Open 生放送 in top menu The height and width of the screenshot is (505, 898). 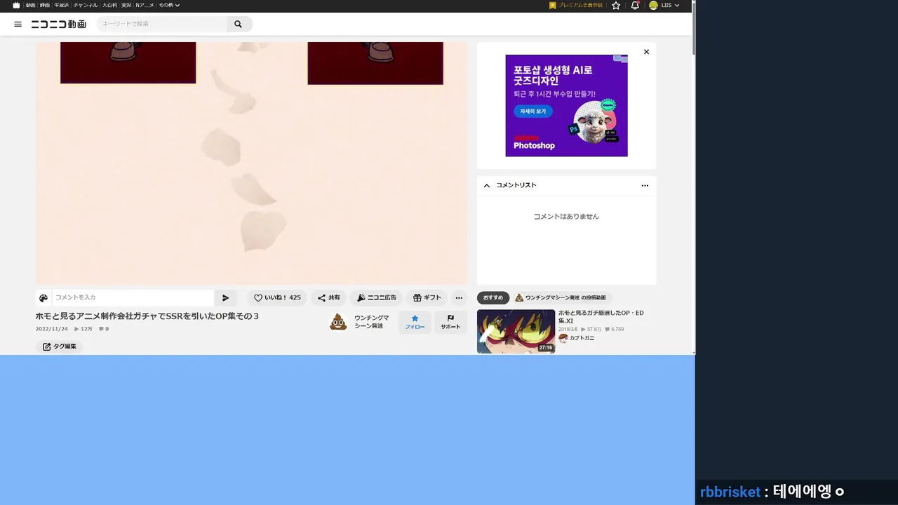point(61,5)
